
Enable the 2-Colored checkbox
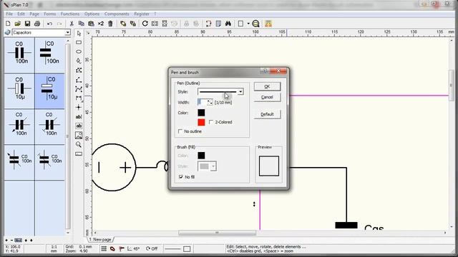point(211,122)
